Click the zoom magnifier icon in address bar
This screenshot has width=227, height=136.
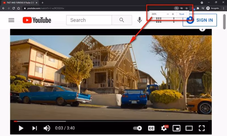coord(176,8)
